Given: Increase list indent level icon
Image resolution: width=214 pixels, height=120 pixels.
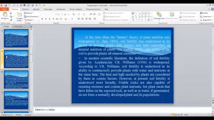Looking at the screenshot, I should click(94, 14).
